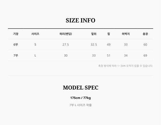Click the 7부 row label
This screenshot has width=161, height=125.
click(x=16, y=55)
